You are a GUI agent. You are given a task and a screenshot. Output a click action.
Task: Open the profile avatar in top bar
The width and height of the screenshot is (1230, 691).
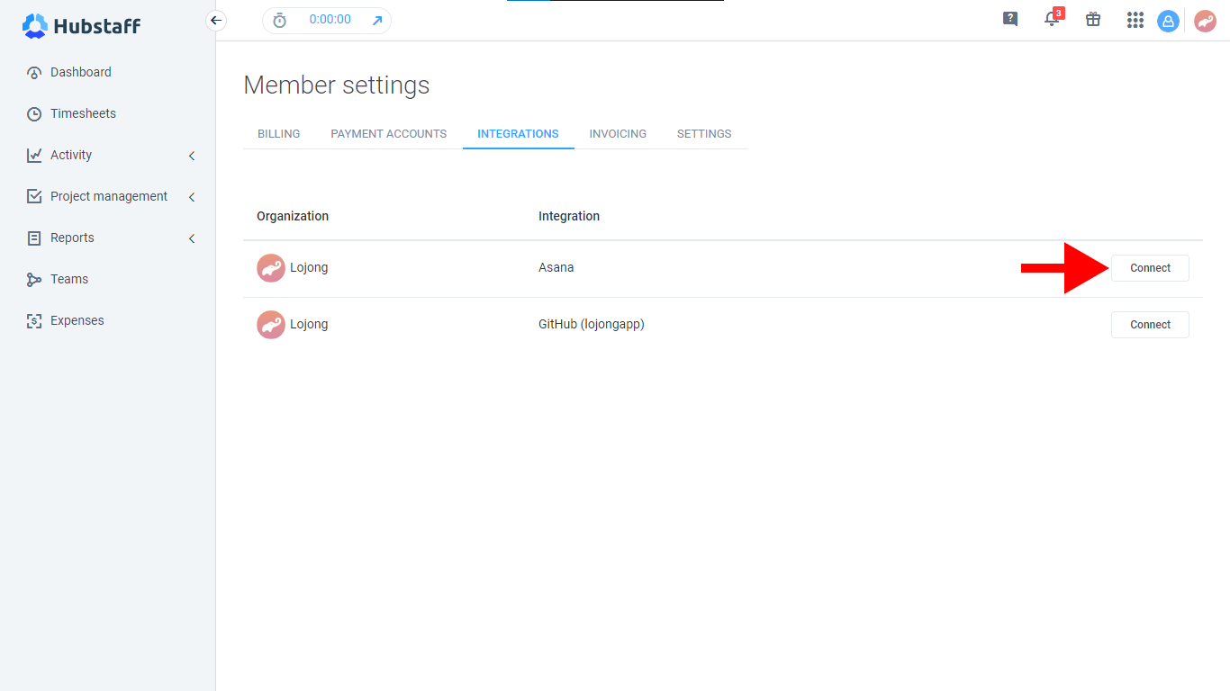click(x=1205, y=21)
